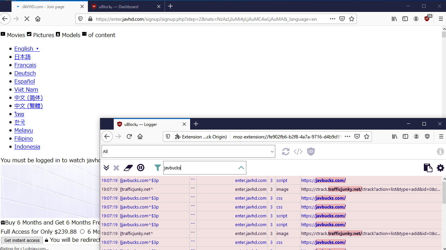
Task: Bookmark the JAVHD signup page
Action: tap(352, 19)
